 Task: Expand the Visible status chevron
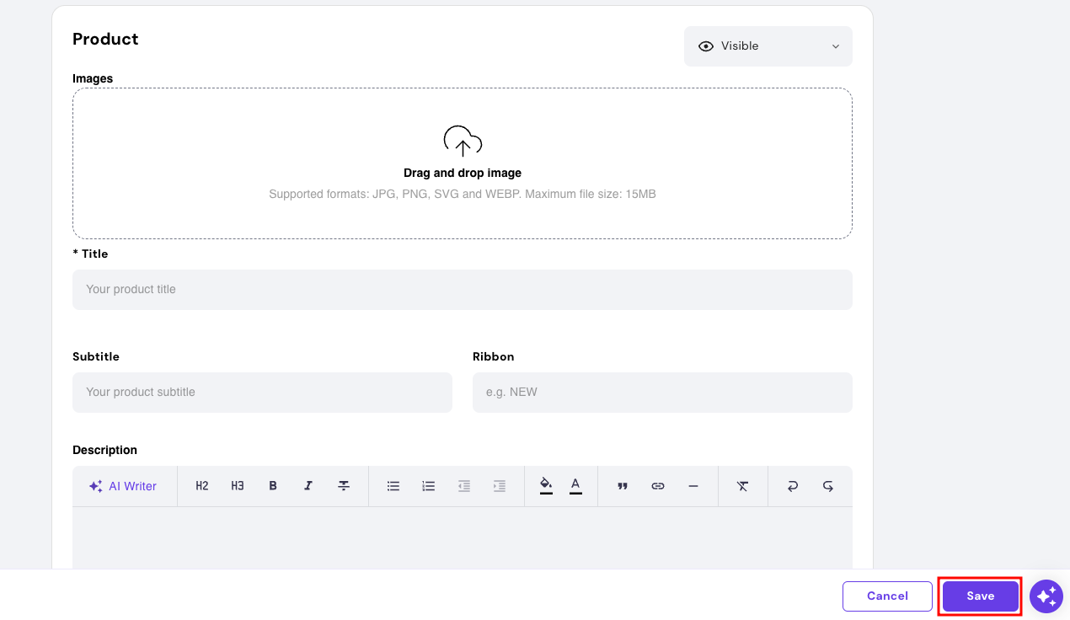pos(835,46)
